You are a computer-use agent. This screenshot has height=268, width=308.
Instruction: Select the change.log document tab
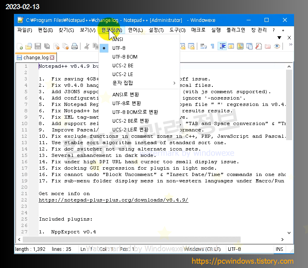(36, 57)
